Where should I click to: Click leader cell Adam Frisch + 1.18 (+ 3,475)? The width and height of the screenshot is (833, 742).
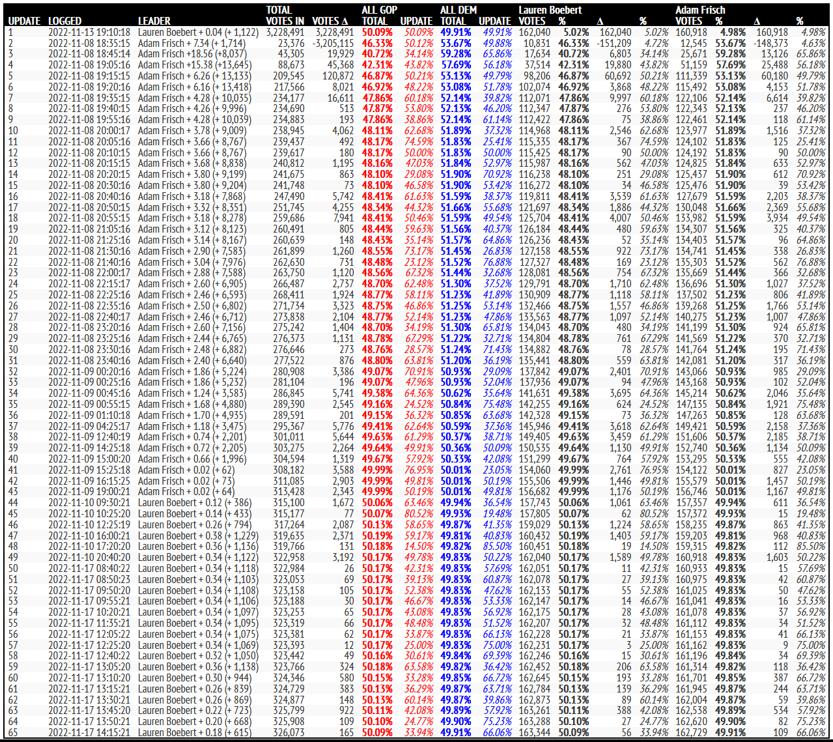click(192, 426)
